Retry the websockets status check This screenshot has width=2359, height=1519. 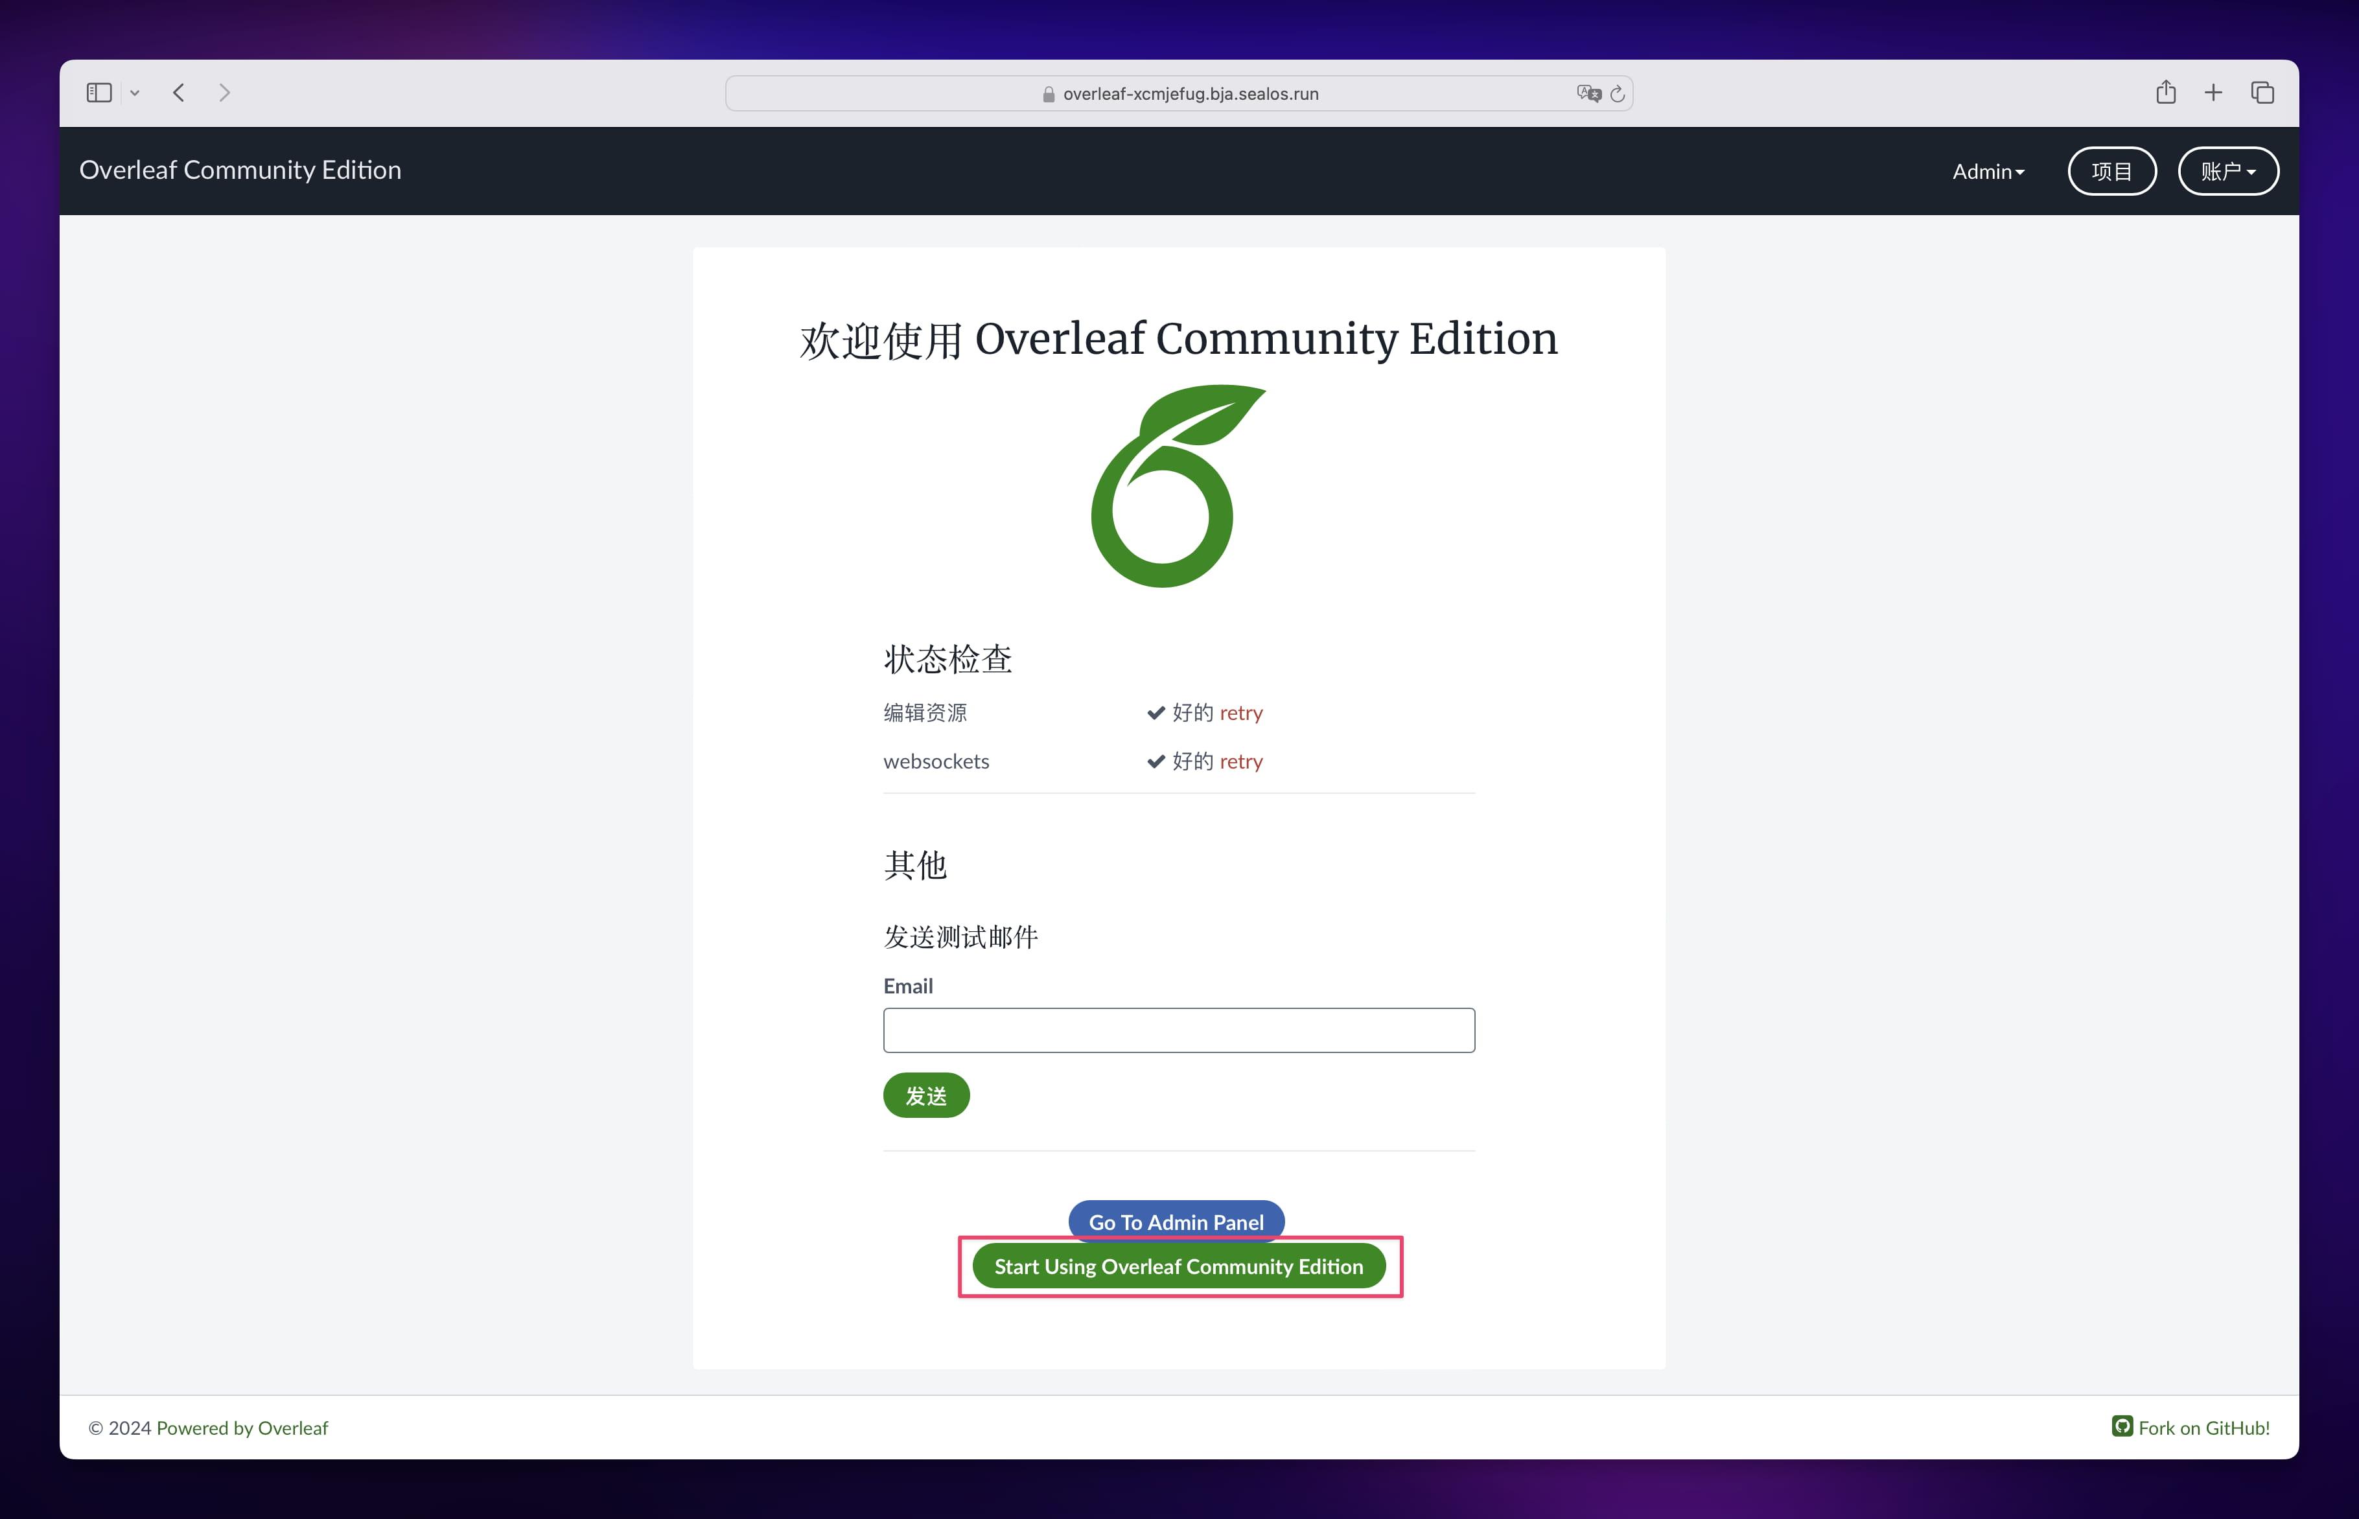[x=1240, y=761]
